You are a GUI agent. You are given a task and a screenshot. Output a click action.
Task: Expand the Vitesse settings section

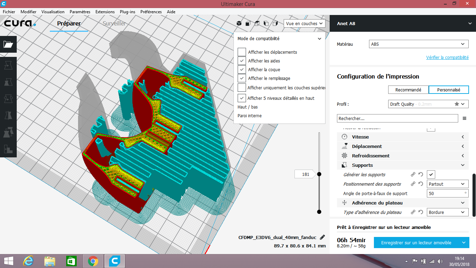coord(403,137)
